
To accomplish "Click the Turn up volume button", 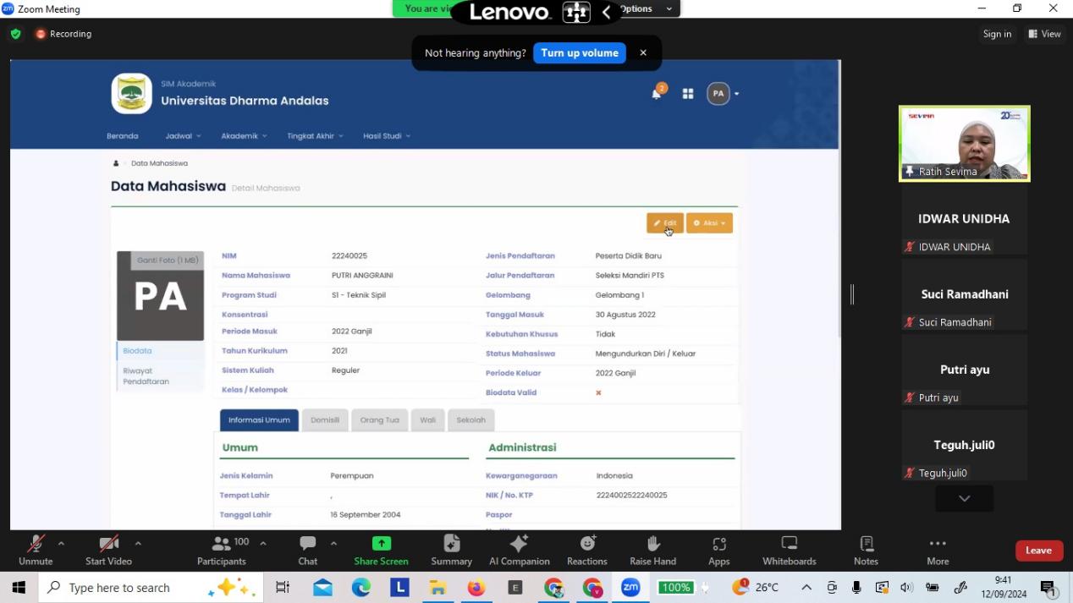I will tap(580, 53).
